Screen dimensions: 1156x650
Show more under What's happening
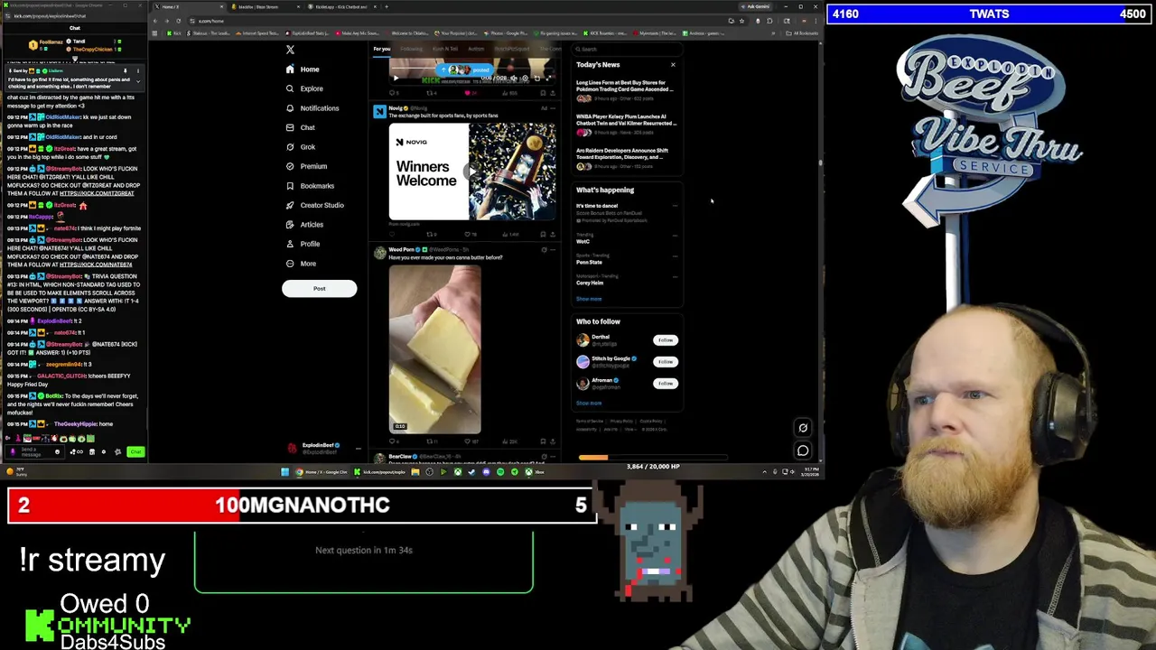[x=589, y=299]
